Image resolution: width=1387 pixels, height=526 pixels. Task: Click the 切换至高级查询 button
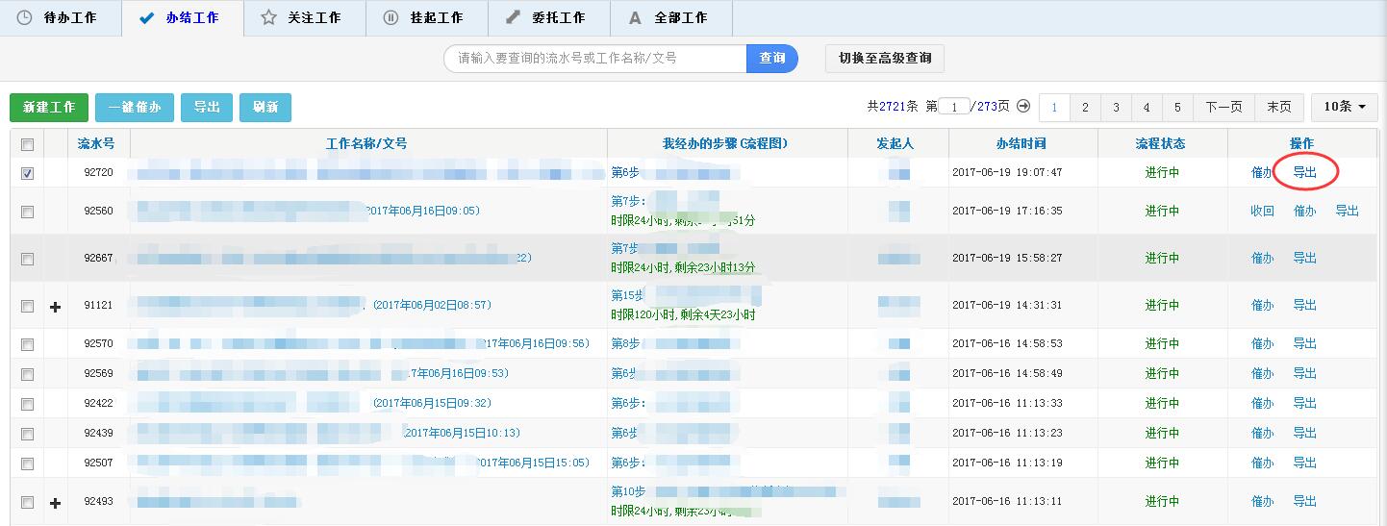point(885,59)
